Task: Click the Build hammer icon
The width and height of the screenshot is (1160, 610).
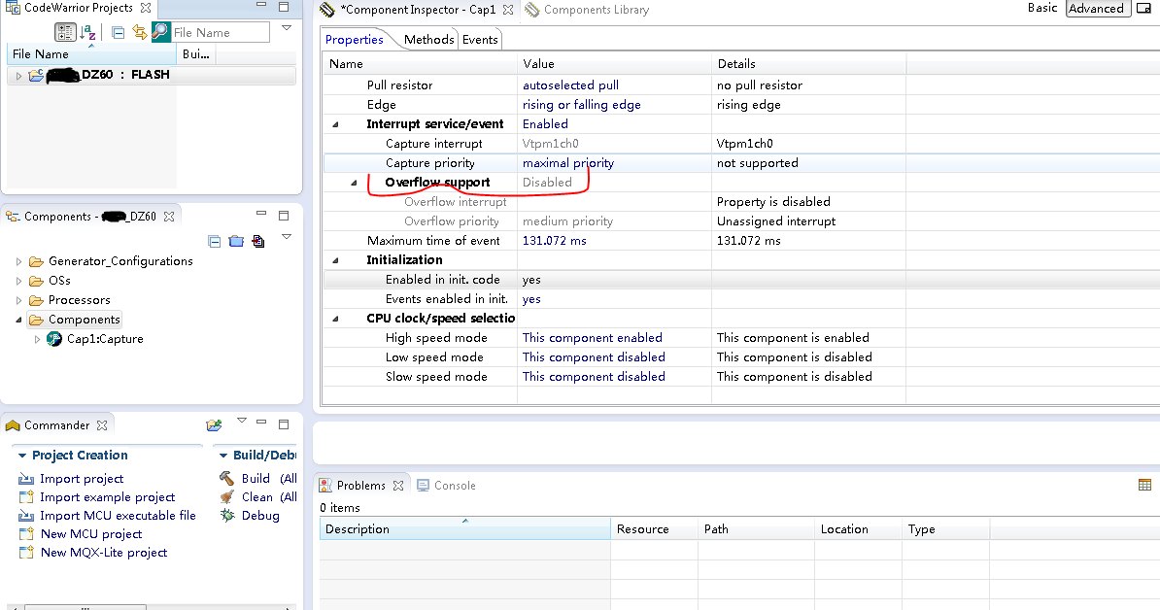Action: tap(227, 479)
